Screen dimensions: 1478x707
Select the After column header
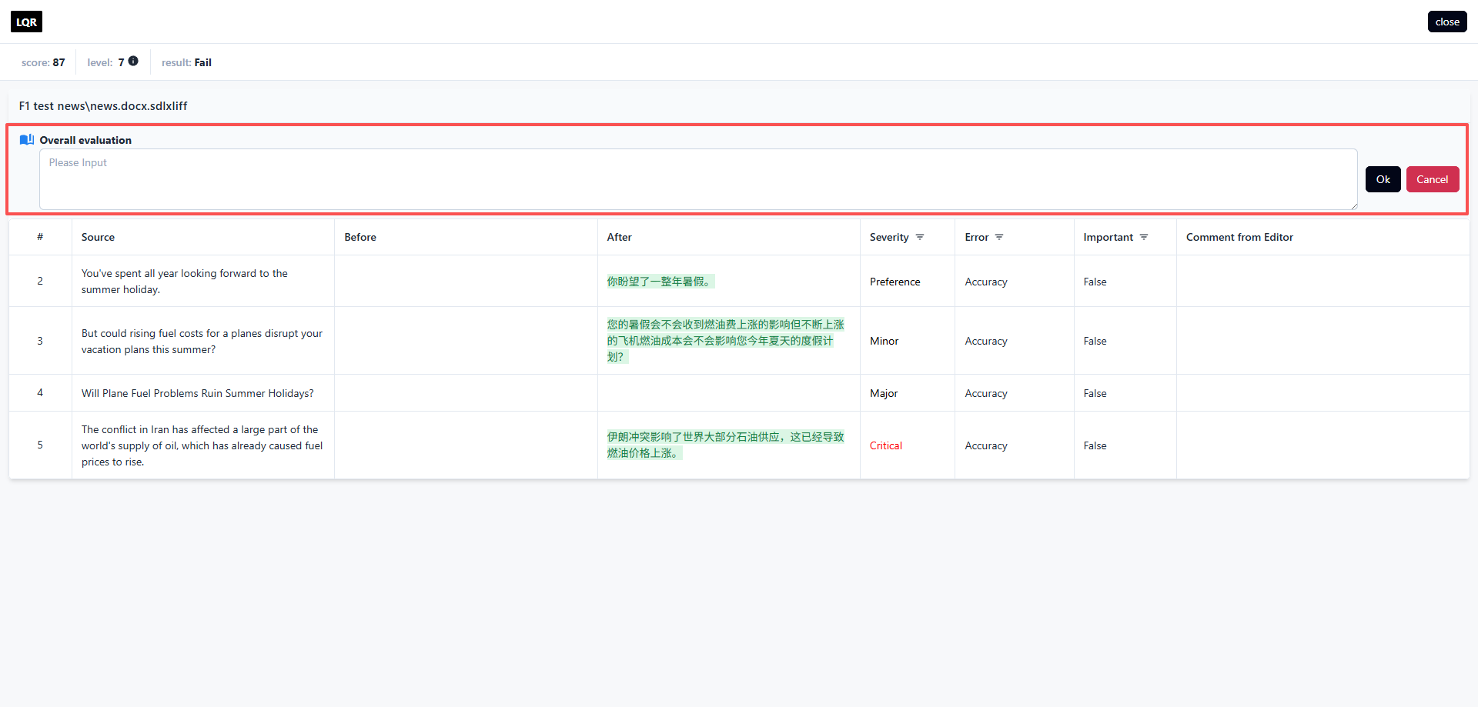pos(619,237)
